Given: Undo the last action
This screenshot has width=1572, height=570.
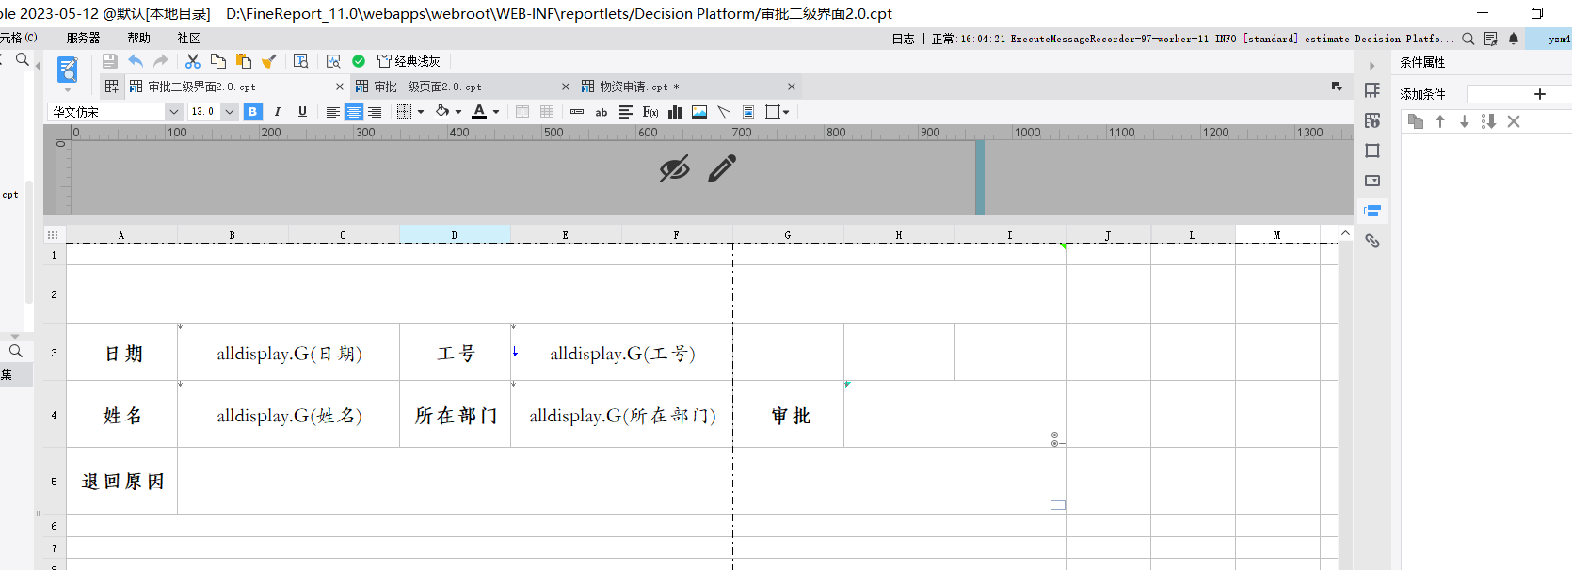Looking at the screenshot, I should (136, 61).
